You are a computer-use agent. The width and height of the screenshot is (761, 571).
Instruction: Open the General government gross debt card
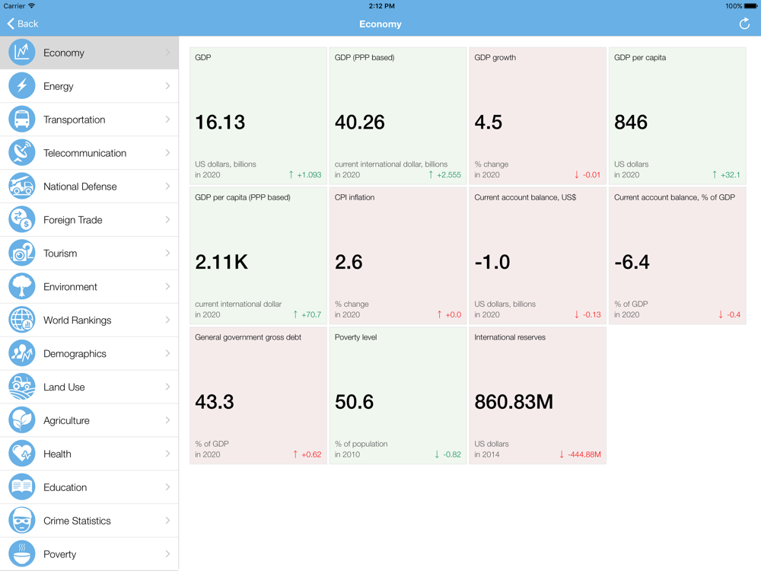pos(258,396)
